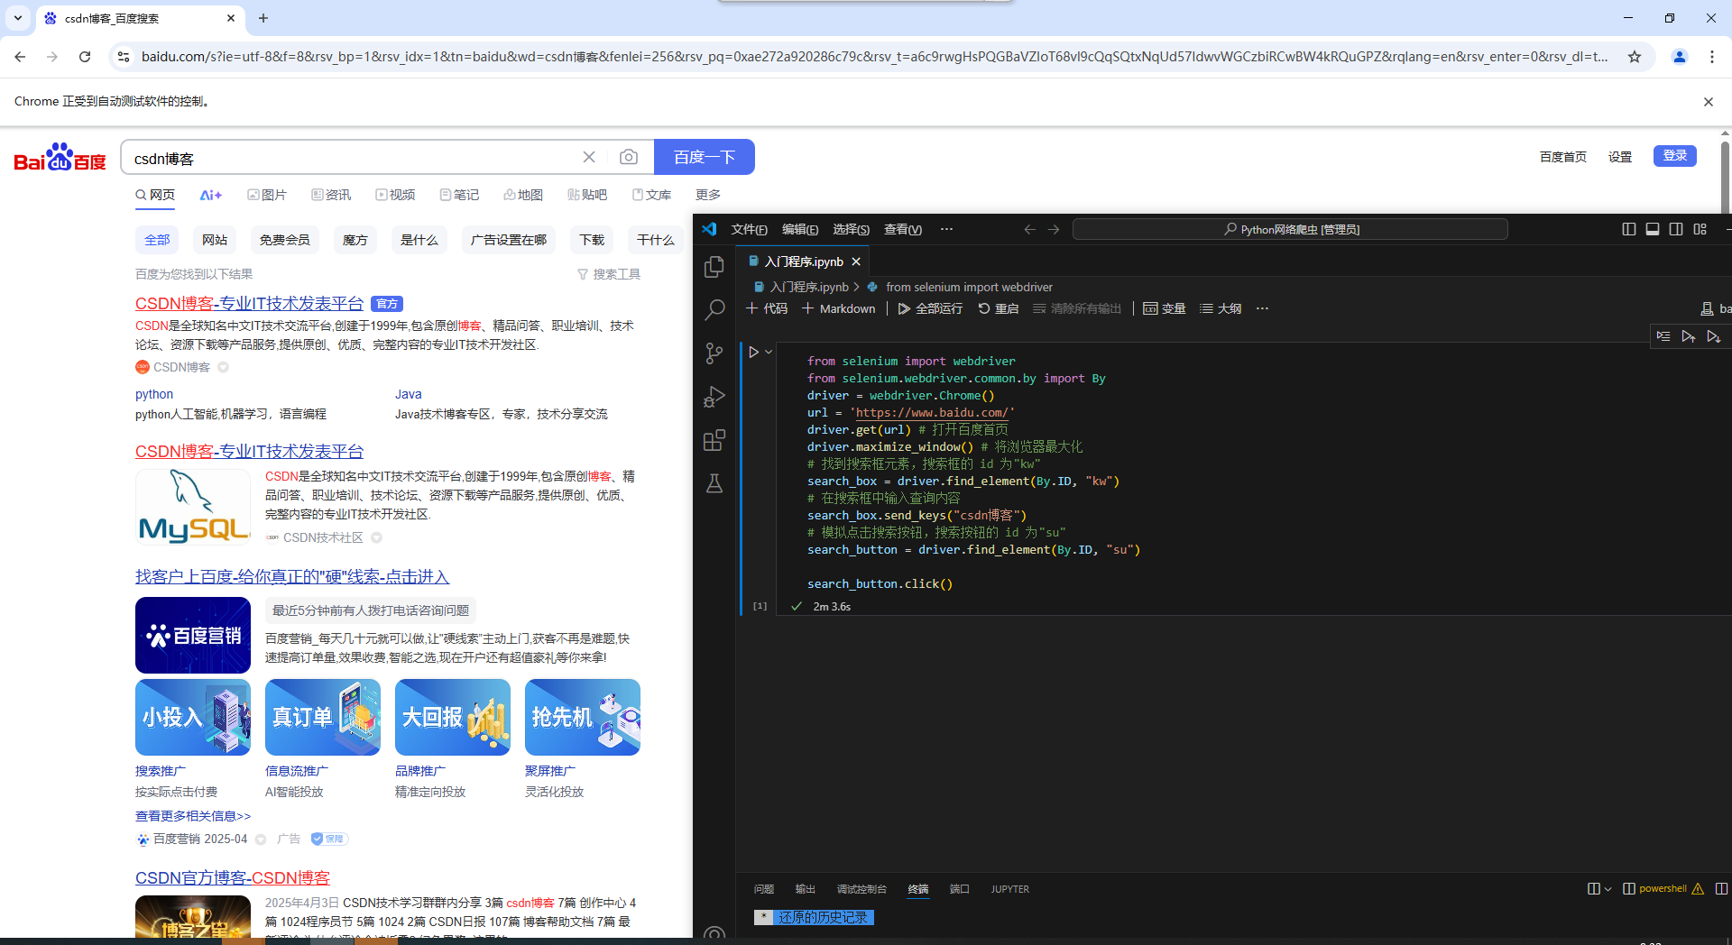Click Baidu 登录 button

pos(1675,156)
